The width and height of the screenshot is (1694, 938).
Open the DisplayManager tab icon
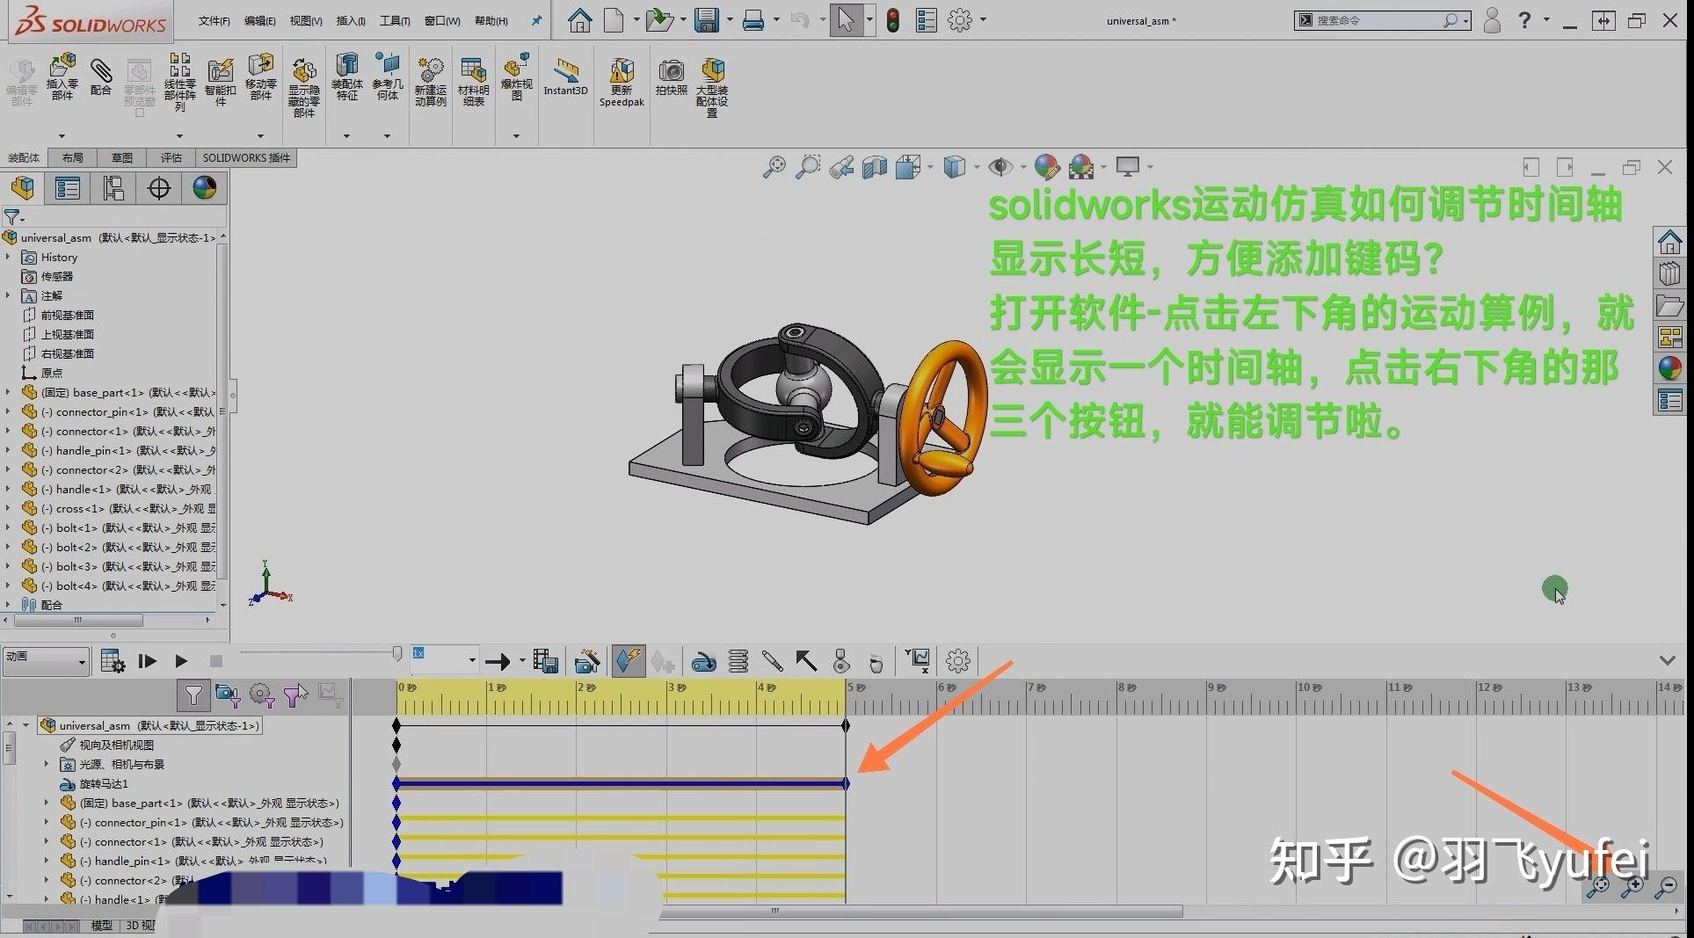[205, 188]
